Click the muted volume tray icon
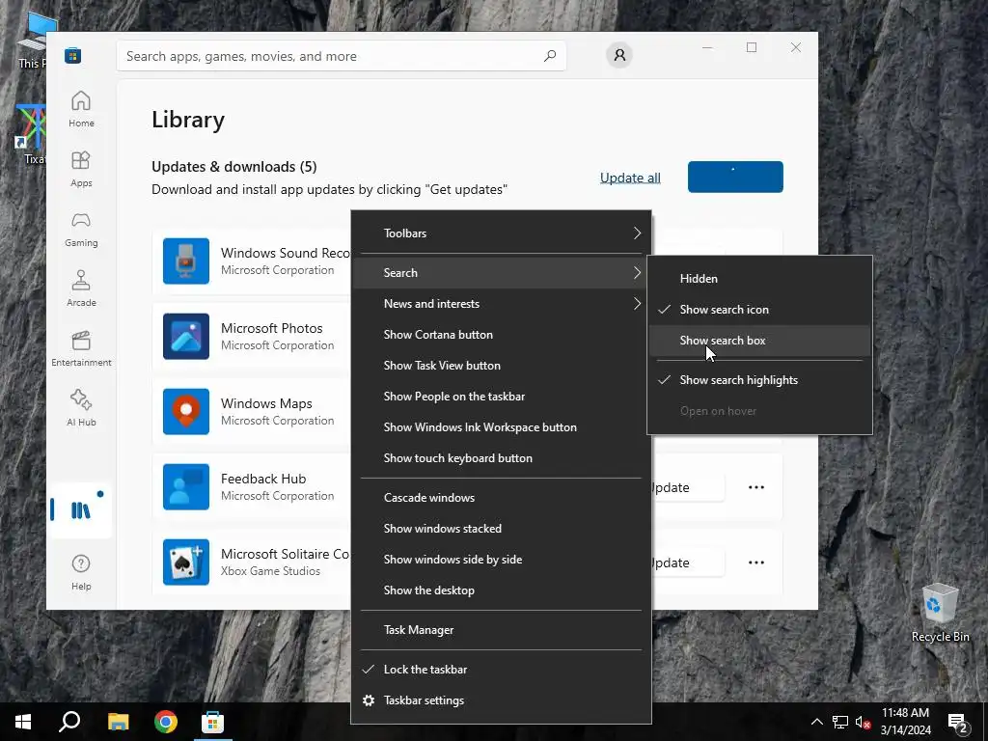This screenshot has height=741, width=988. [x=864, y=722]
